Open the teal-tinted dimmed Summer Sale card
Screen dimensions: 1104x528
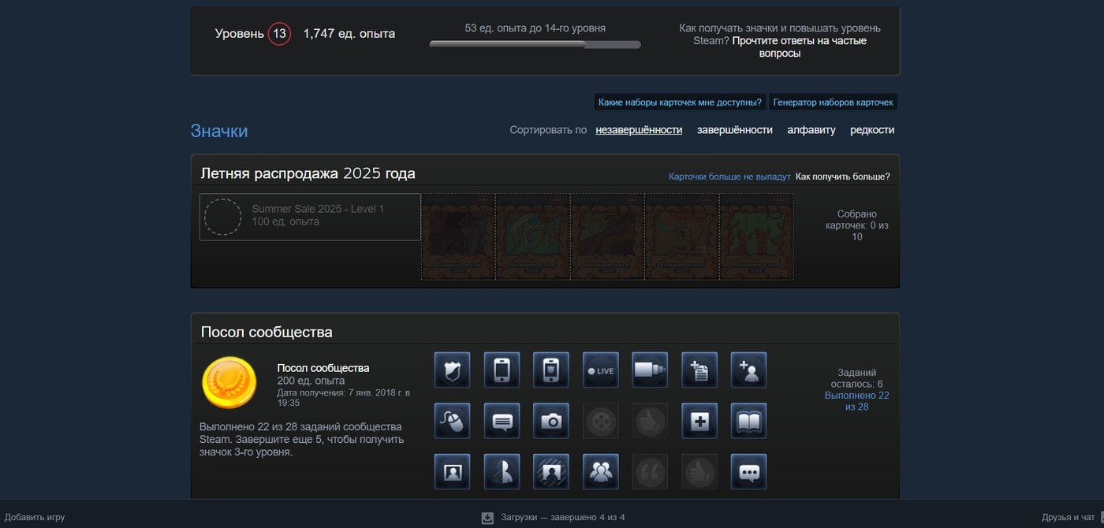pos(532,236)
